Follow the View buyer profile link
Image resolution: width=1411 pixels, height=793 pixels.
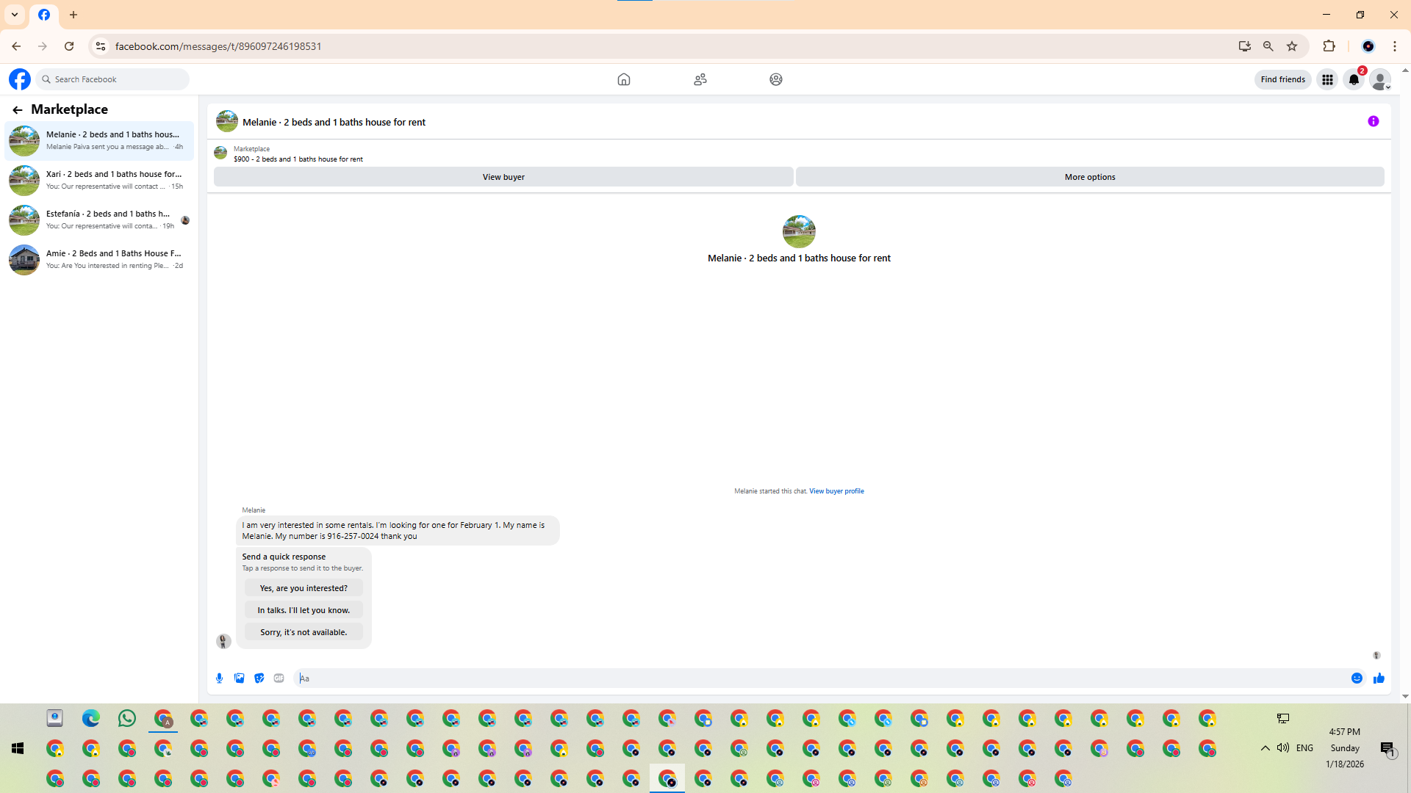(x=836, y=491)
